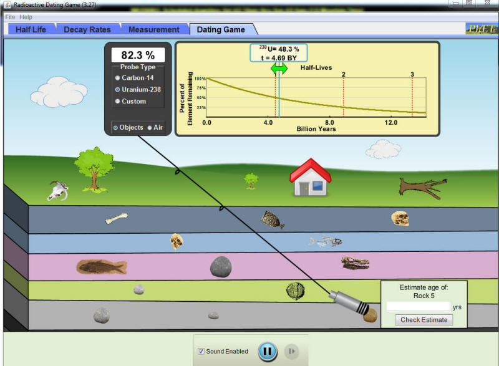
Task: Click the brown Rock 5 under the probe
Action: click(x=371, y=316)
